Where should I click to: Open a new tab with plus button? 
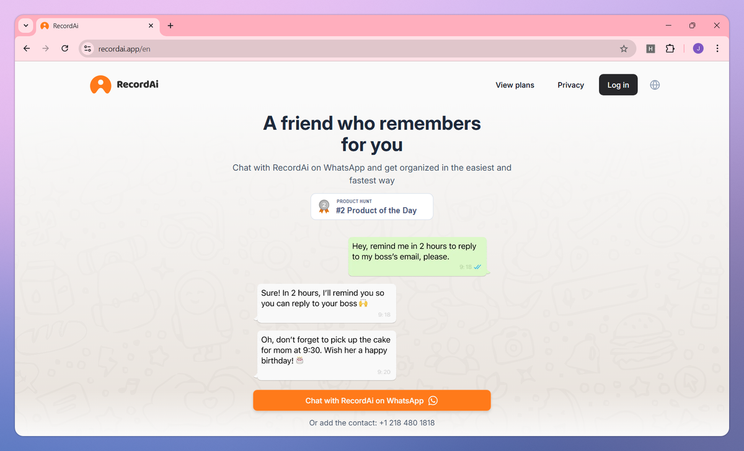(170, 25)
